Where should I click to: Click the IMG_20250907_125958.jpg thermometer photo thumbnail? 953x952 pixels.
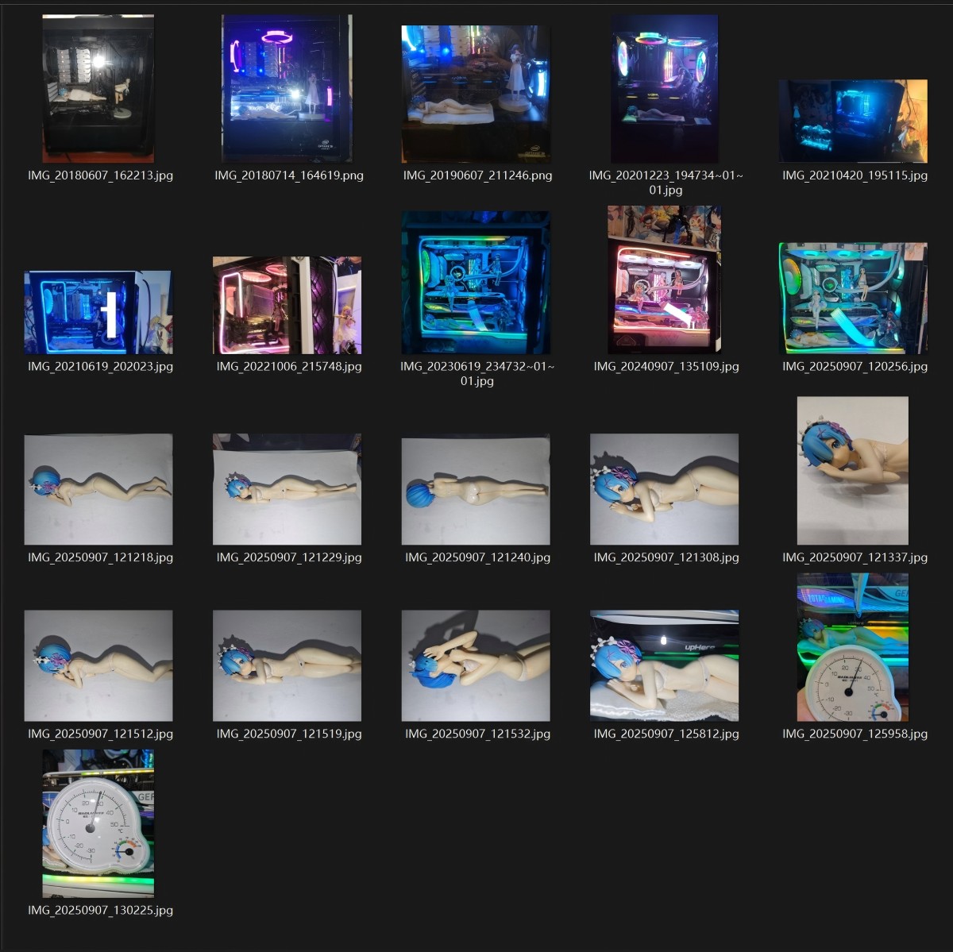click(x=853, y=647)
